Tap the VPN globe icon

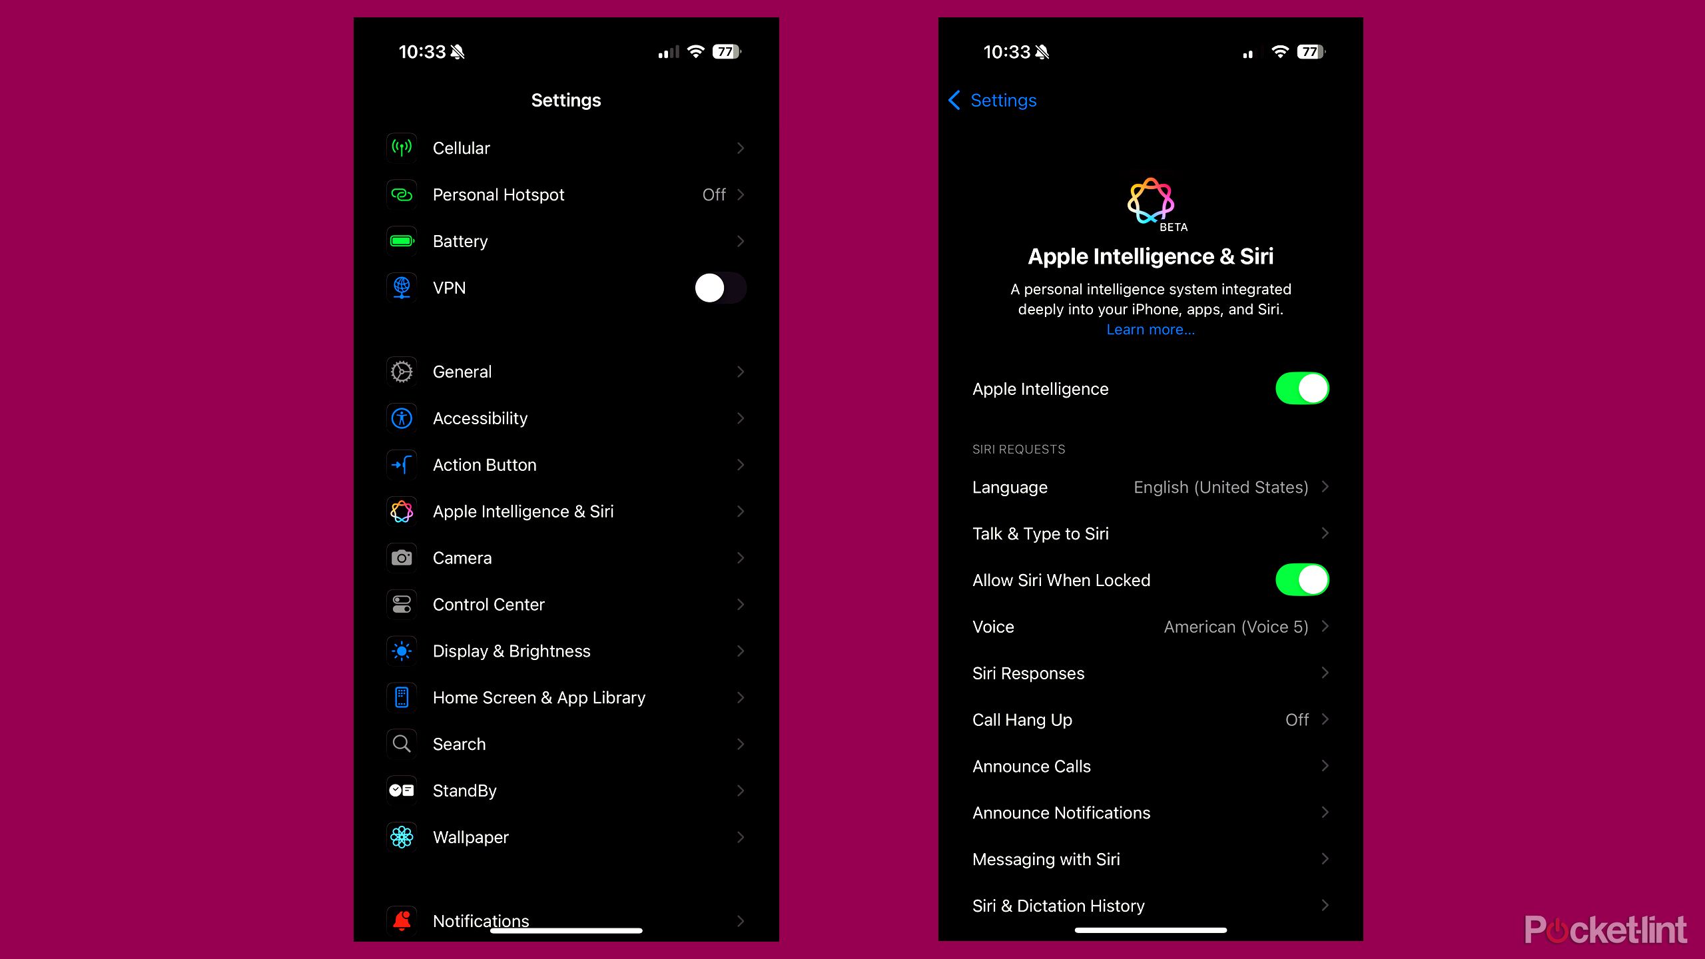click(x=402, y=287)
